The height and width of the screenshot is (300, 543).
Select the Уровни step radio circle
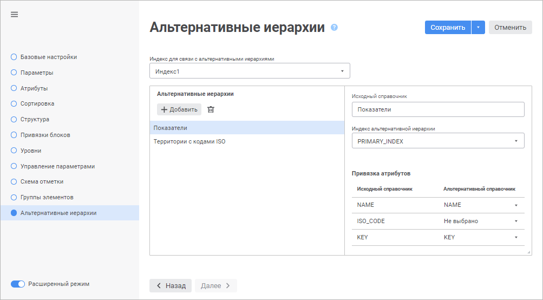[x=14, y=151]
